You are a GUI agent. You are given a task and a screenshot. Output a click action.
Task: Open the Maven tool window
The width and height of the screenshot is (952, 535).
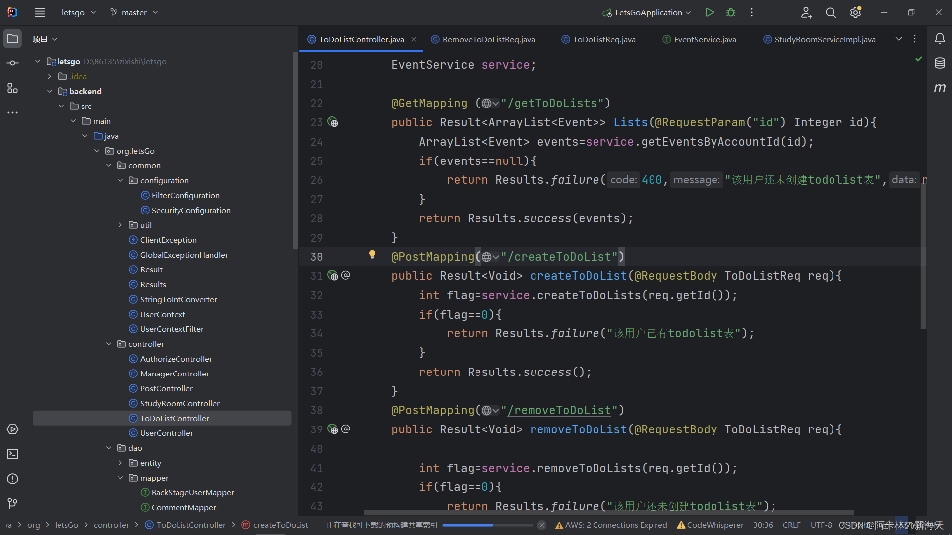click(940, 88)
